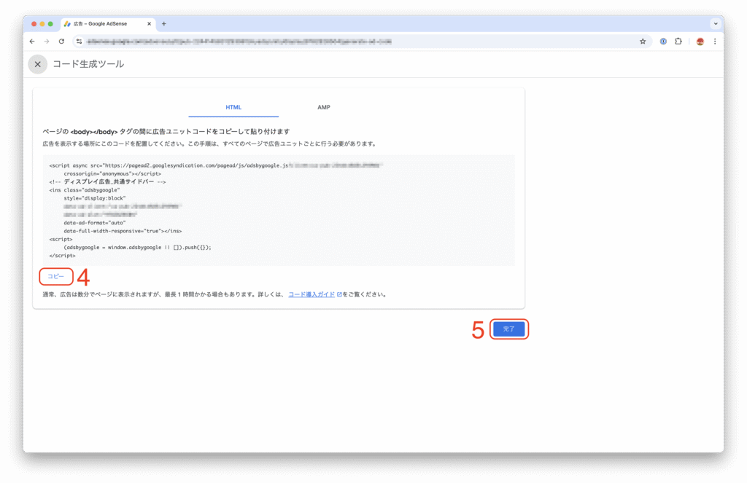Bookmark this page with the star icon

click(x=643, y=42)
